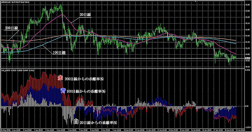Click the 92.35 price axis label
The height and width of the screenshot is (132, 252).
pyautogui.click(x=248, y=17)
